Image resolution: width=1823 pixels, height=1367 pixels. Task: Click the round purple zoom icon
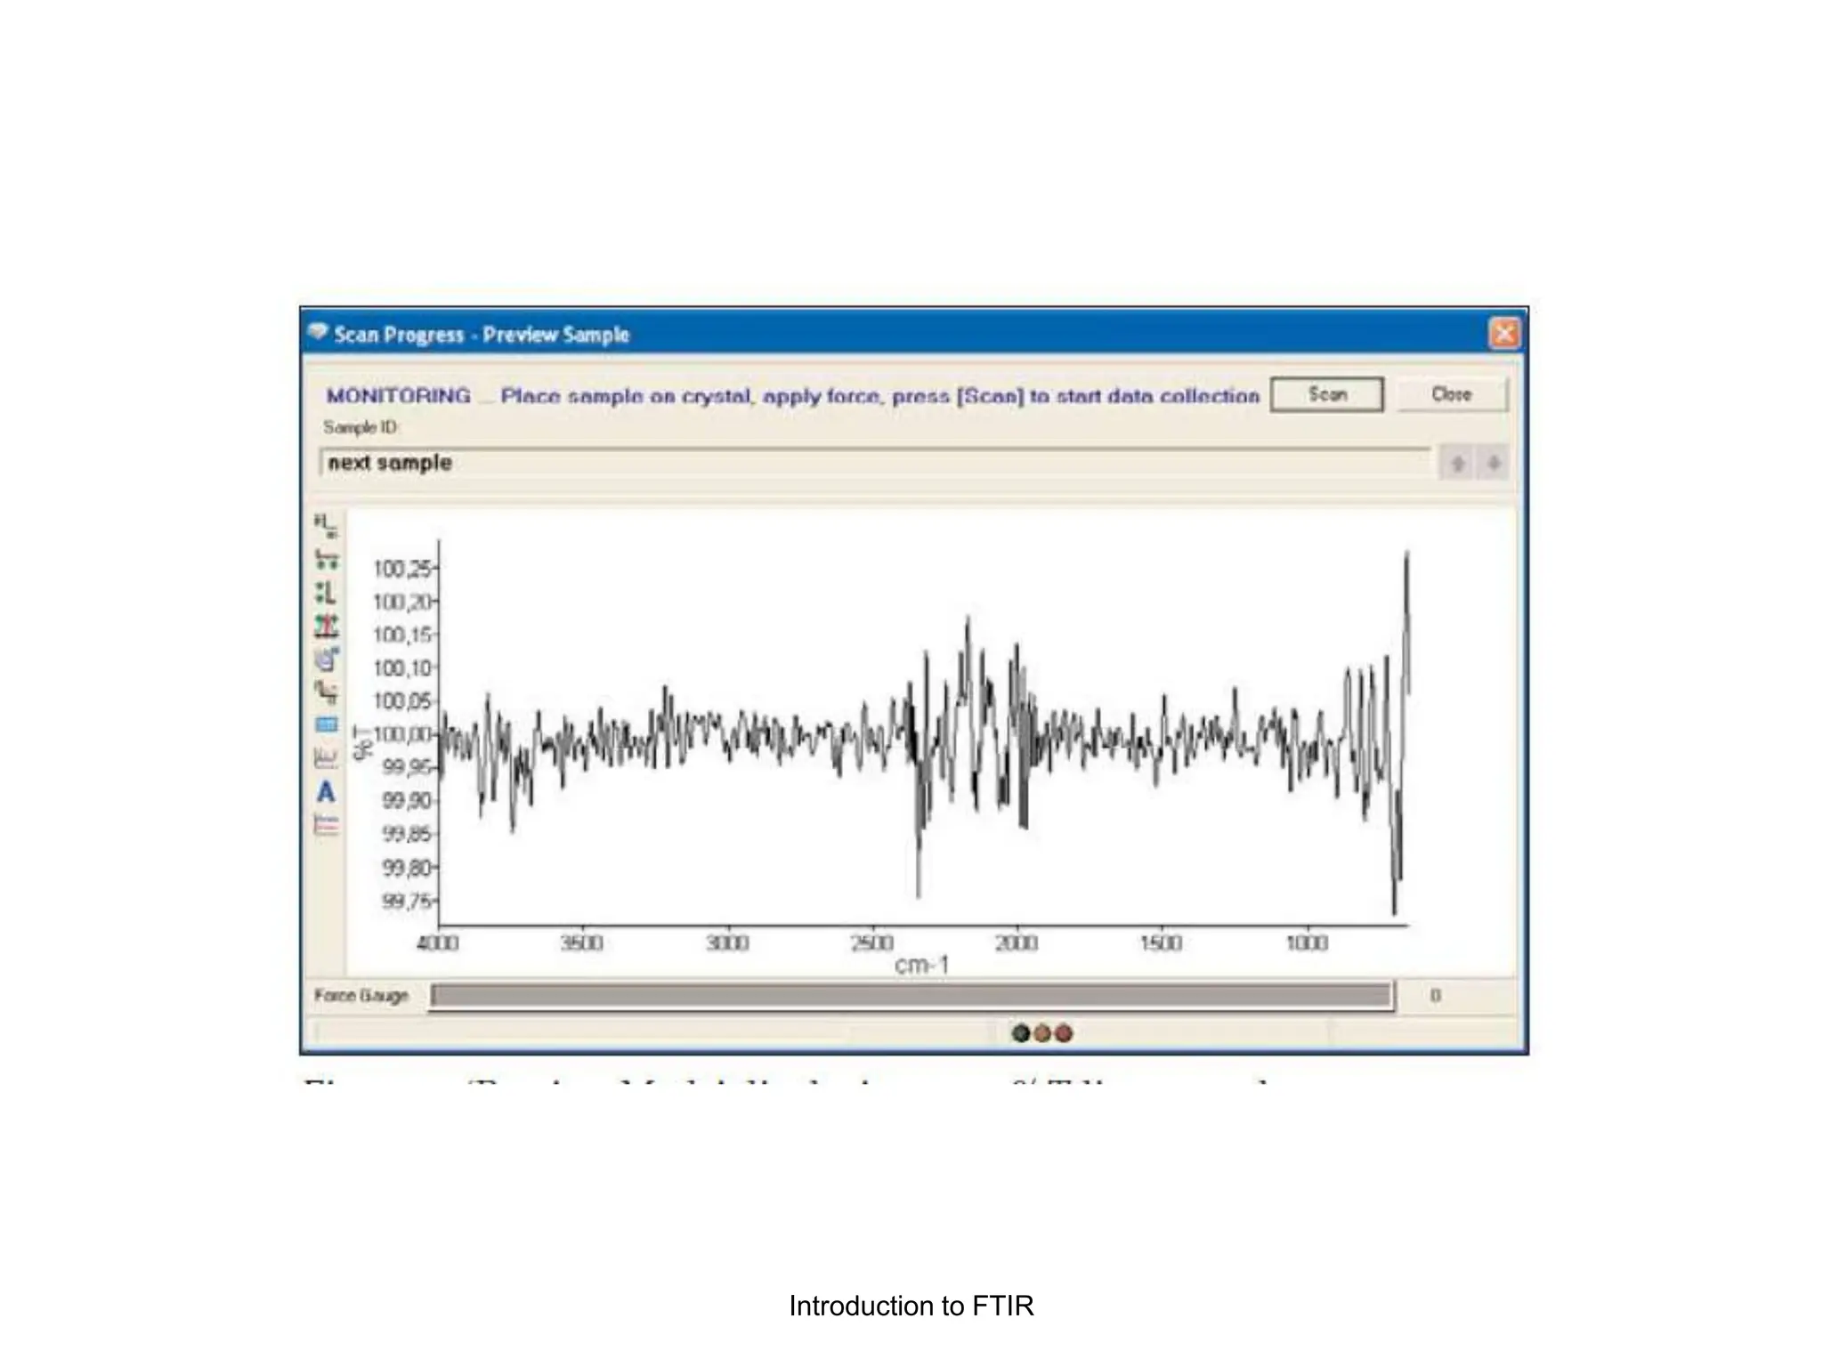coord(327,659)
